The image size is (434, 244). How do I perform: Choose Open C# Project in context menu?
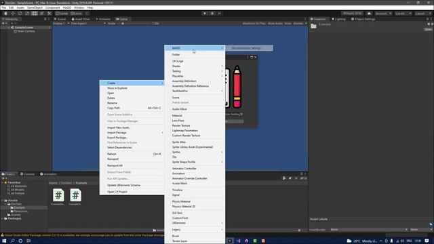click(x=117, y=192)
